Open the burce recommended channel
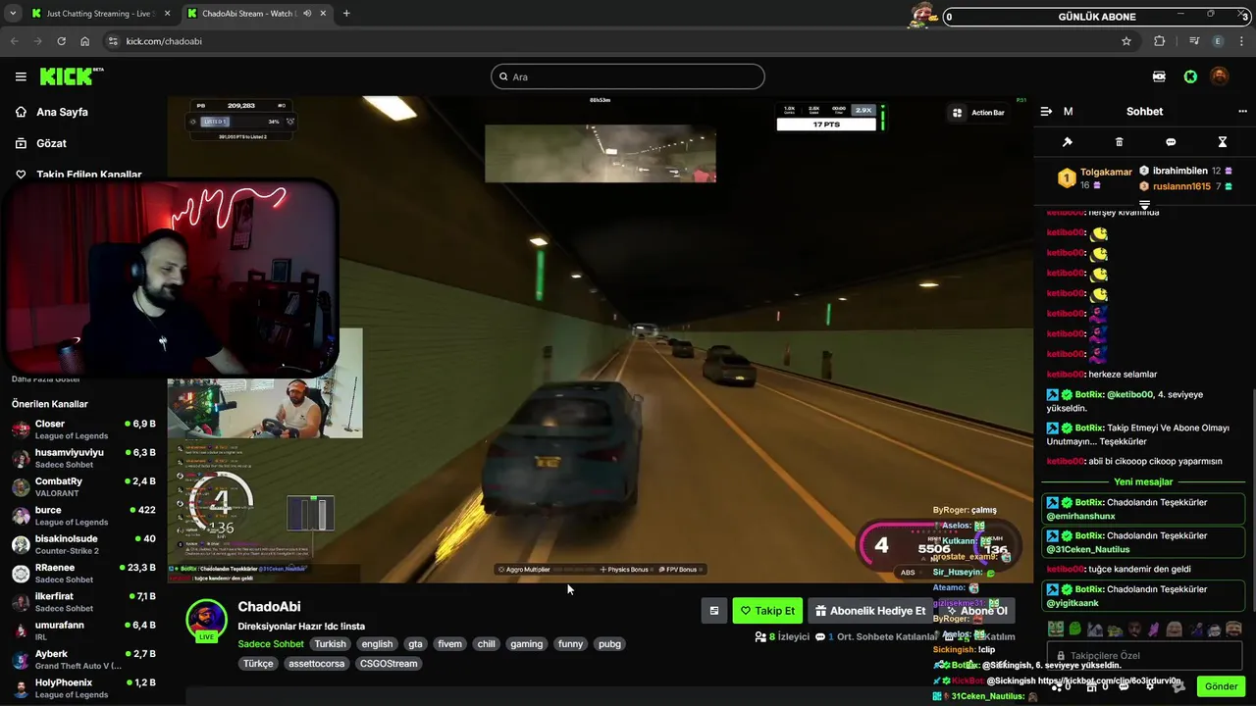 [x=83, y=516]
